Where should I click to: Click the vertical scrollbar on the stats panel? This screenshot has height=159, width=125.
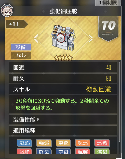tap(119, 102)
